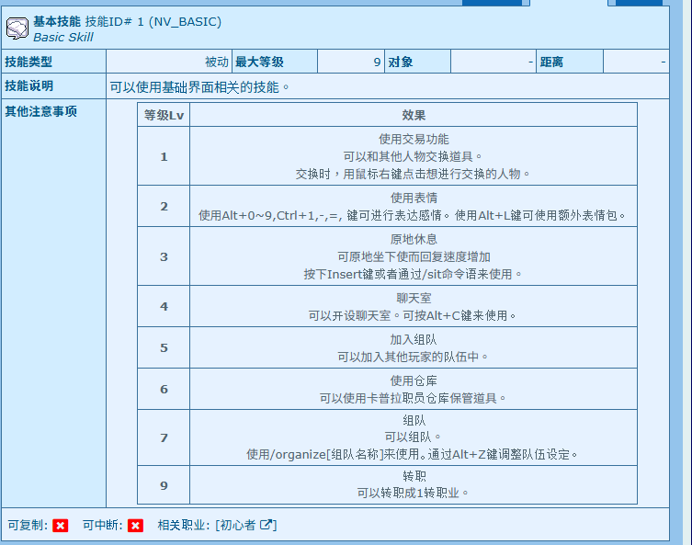
Task: Click the level 3 原地休息 effect
Action: tap(414, 256)
